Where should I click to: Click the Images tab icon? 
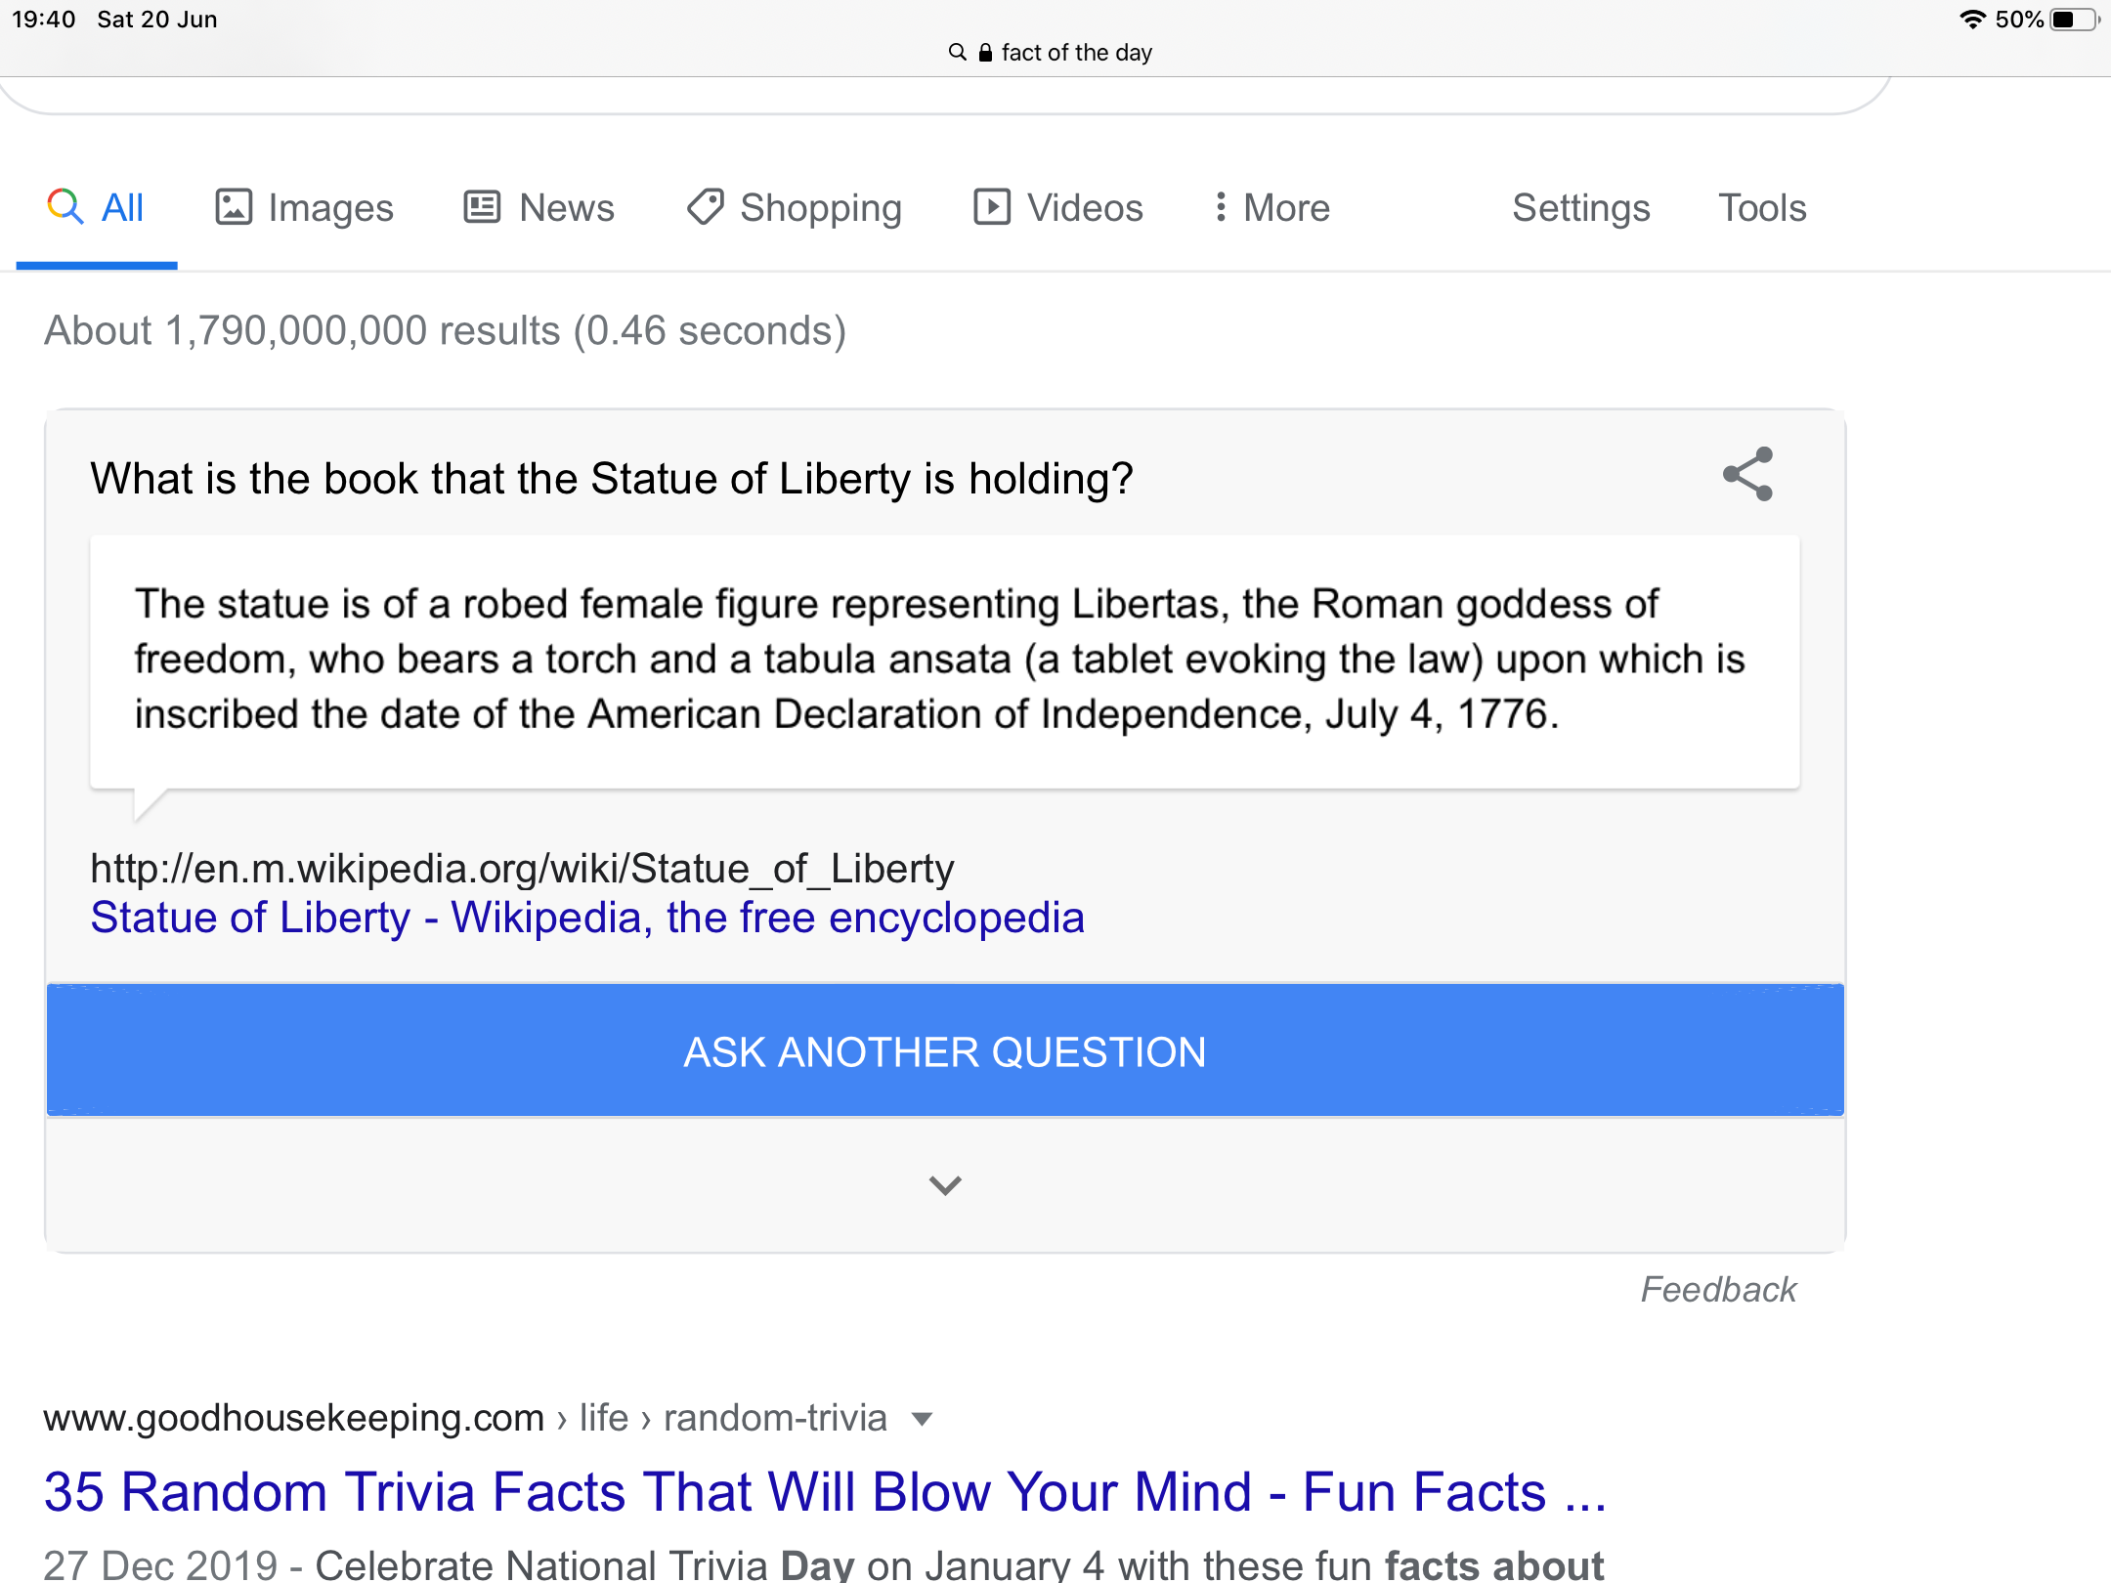234,207
